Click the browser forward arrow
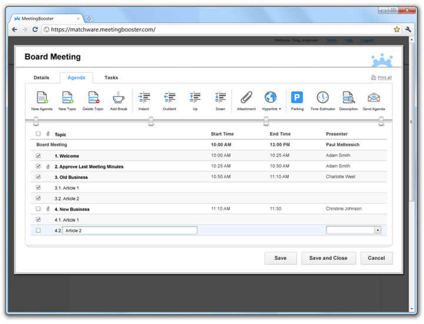The height and width of the screenshot is (324, 424). (25, 29)
